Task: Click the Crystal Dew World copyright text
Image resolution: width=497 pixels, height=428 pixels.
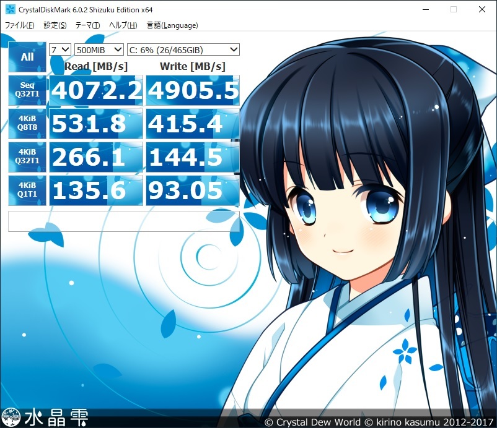Action: 378,419
